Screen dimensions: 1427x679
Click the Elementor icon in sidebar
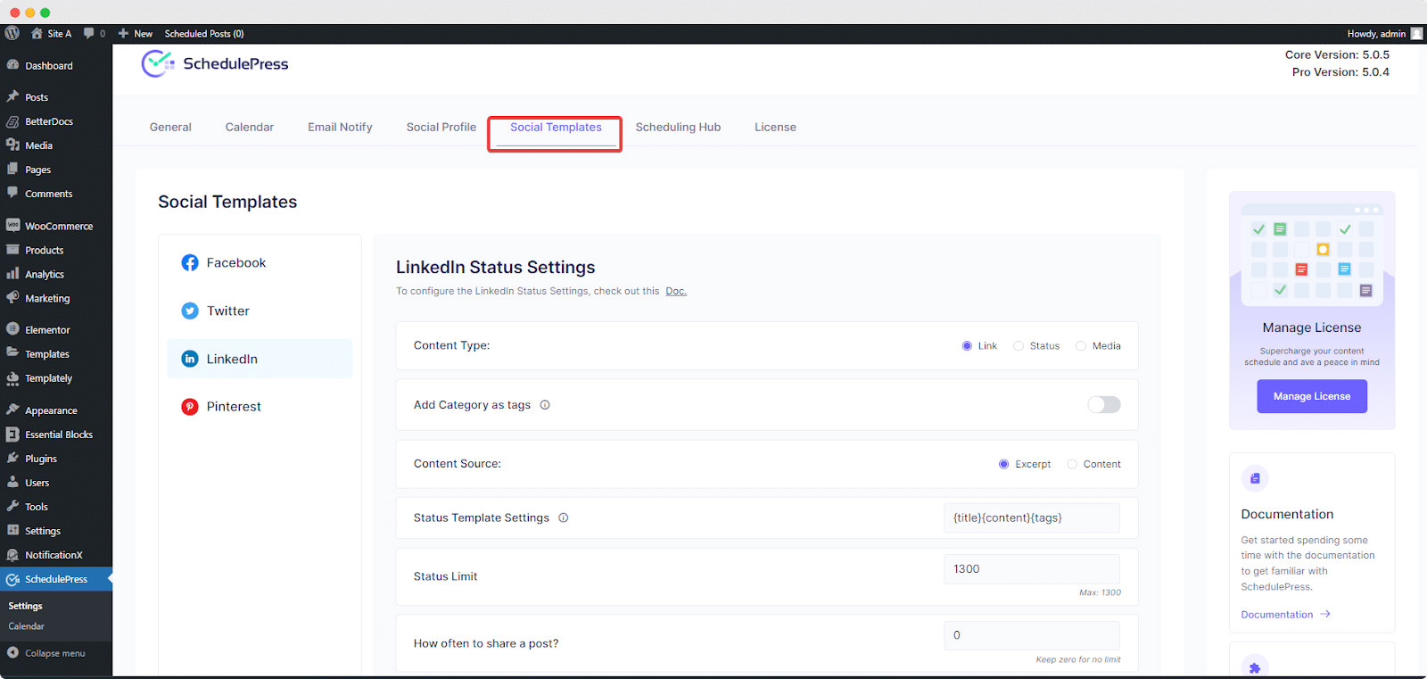(x=12, y=329)
